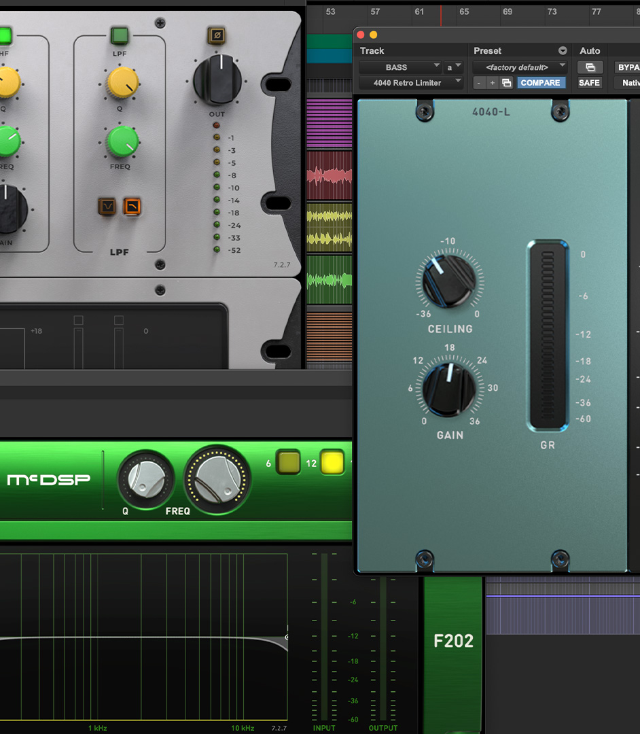This screenshot has height=734, width=640.
Task: Click the OUT level knob
Action: click(217, 80)
